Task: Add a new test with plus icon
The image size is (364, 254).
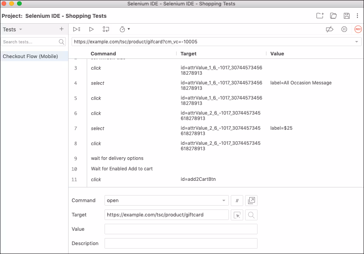Action: (x=61, y=29)
